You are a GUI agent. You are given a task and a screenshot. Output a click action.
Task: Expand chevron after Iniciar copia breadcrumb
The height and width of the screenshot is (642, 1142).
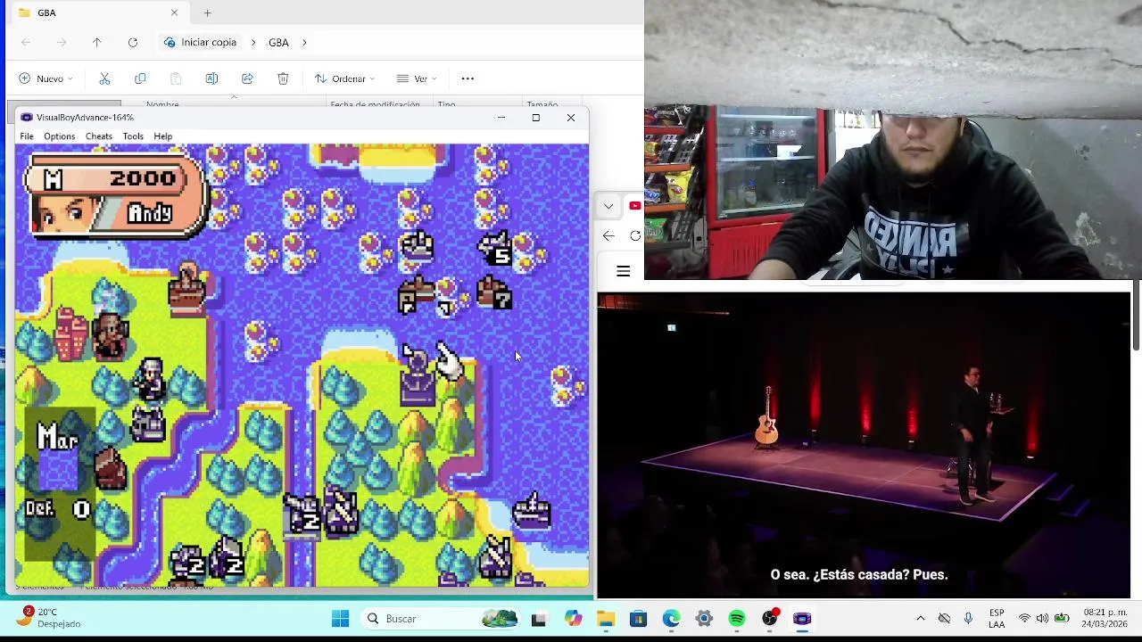pos(252,42)
